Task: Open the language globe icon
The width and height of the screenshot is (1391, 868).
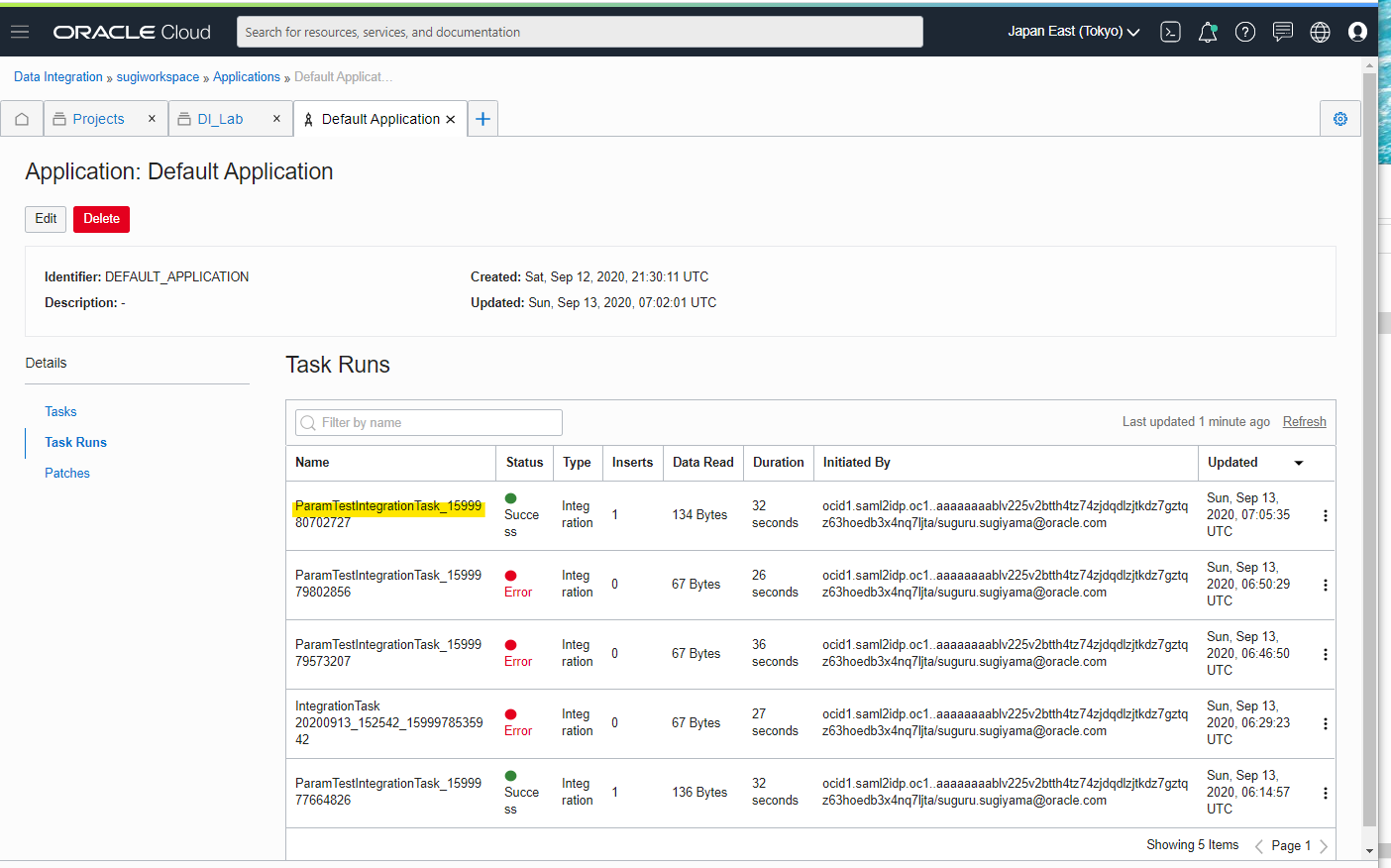Action: coord(1320,32)
